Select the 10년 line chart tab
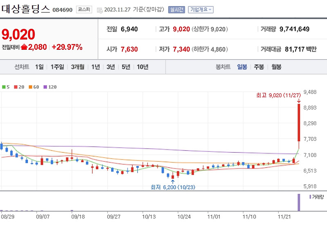Image resolution: width=327 pixels, height=227 pixels. pos(142,67)
